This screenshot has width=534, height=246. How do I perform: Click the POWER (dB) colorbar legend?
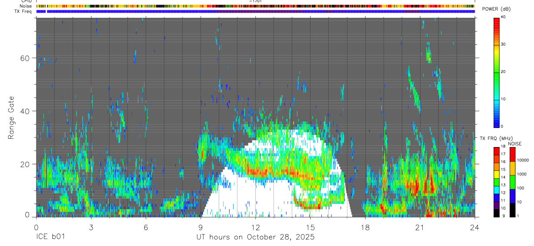(x=497, y=72)
